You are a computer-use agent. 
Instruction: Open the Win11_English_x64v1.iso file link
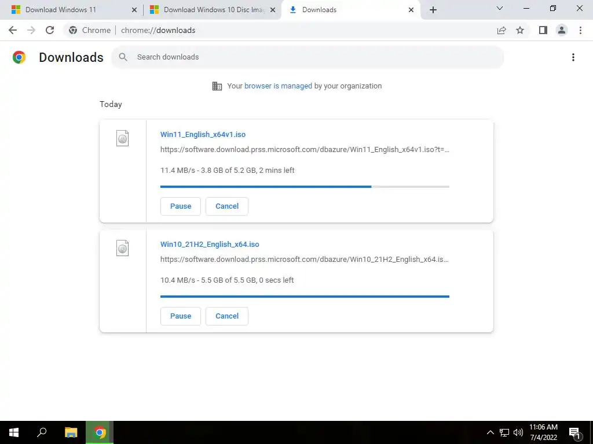[203, 134]
